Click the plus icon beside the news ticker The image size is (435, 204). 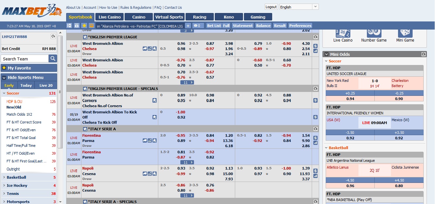pyautogui.click(x=188, y=26)
